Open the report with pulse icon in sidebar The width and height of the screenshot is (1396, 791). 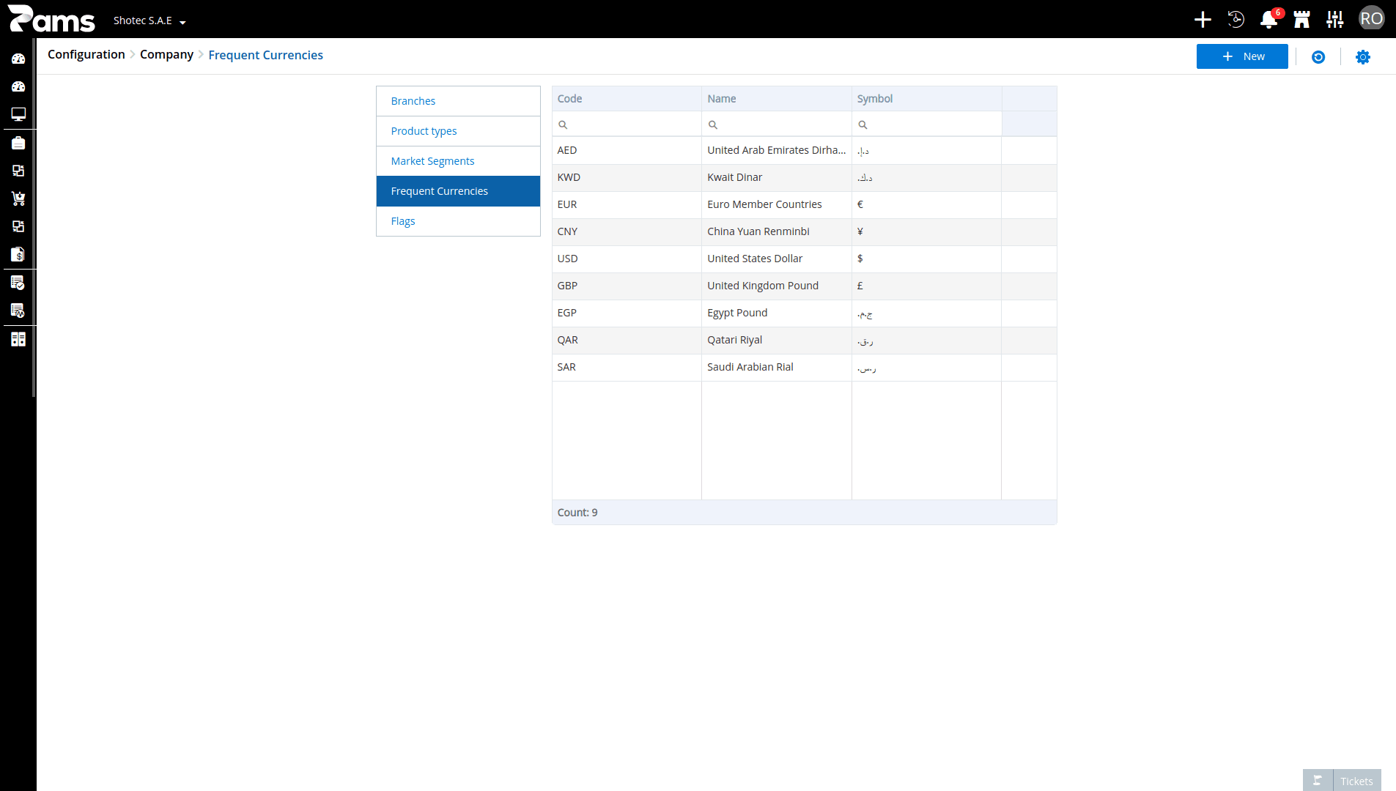(x=18, y=311)
